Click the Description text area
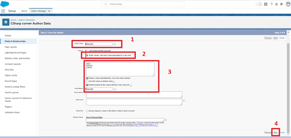The image size is (291, 138). [x=134, y=95]
